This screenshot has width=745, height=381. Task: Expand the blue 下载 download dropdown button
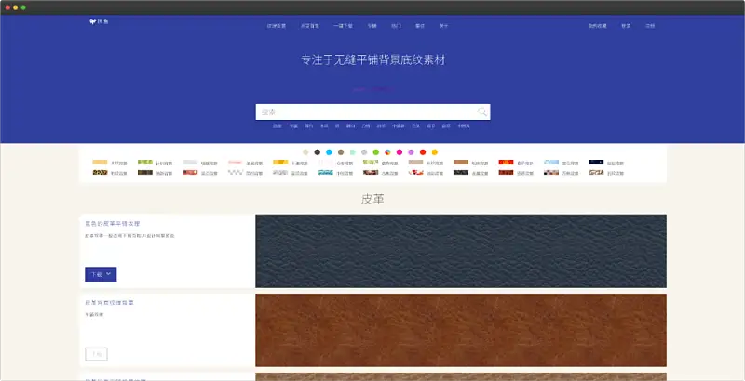pos(101,274)
